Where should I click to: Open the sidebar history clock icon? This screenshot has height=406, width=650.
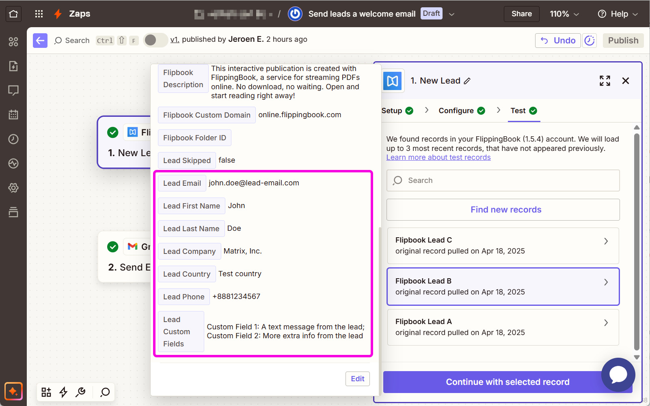(x=13, y=139)
